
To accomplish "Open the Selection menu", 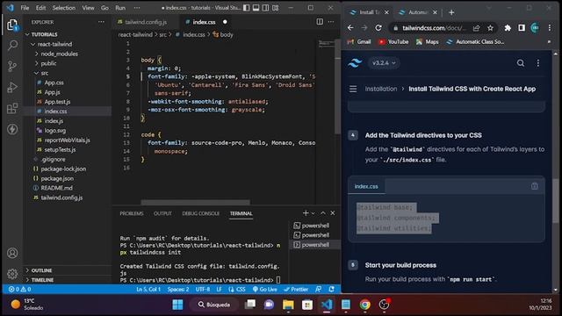I will tap(64, 8).
